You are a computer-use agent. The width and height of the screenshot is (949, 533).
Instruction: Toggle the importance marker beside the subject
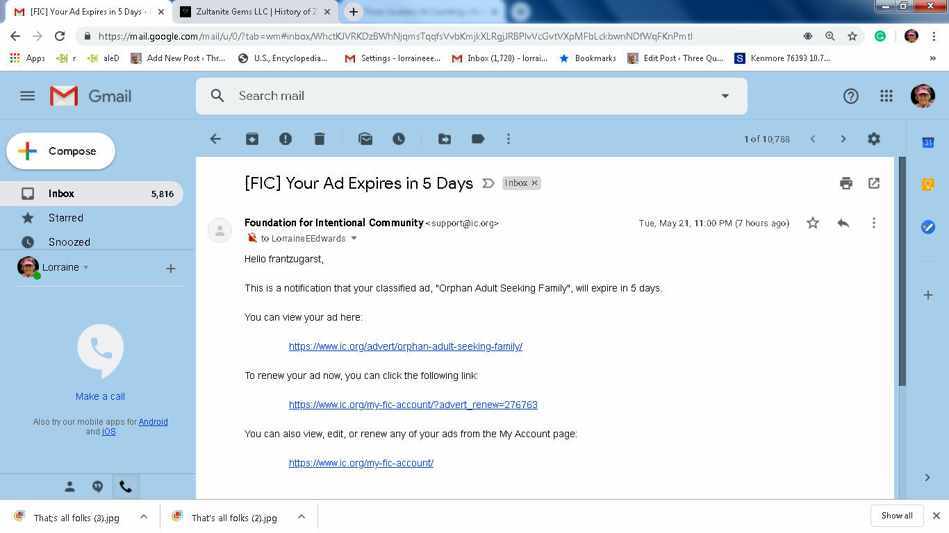point(488,183)
